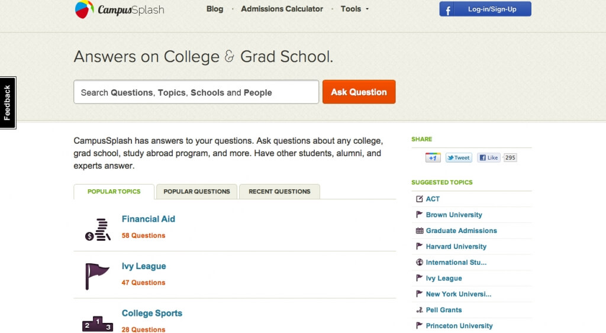The height and width of the screenshot is (333, 606).
Task: Open the Blog page
Action: coord(215,9)
